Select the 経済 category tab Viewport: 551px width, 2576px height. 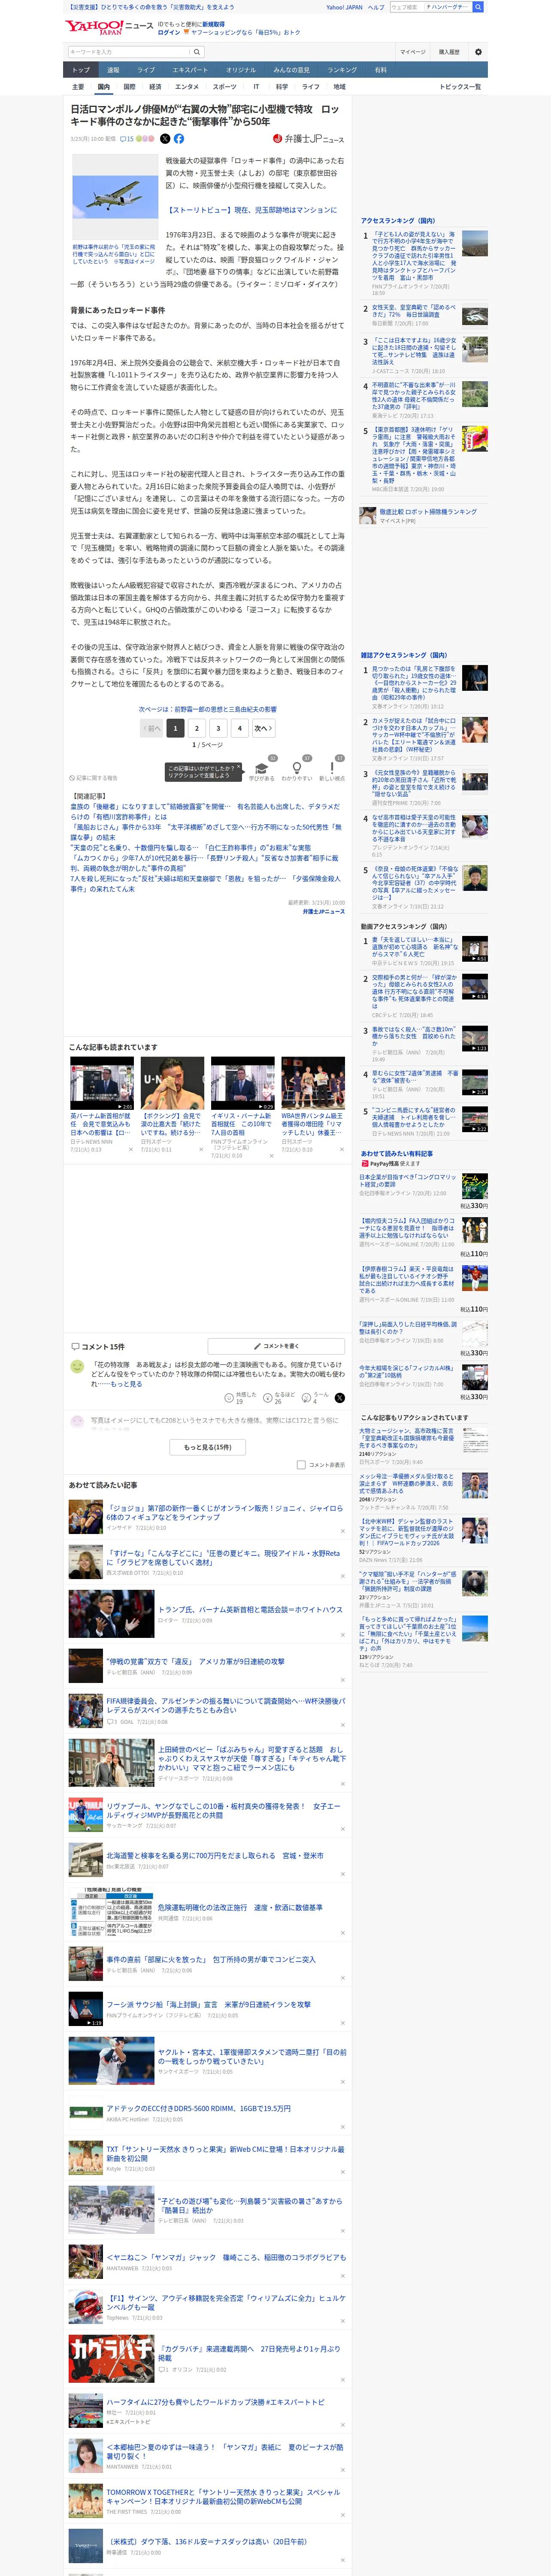click(155, 87)
